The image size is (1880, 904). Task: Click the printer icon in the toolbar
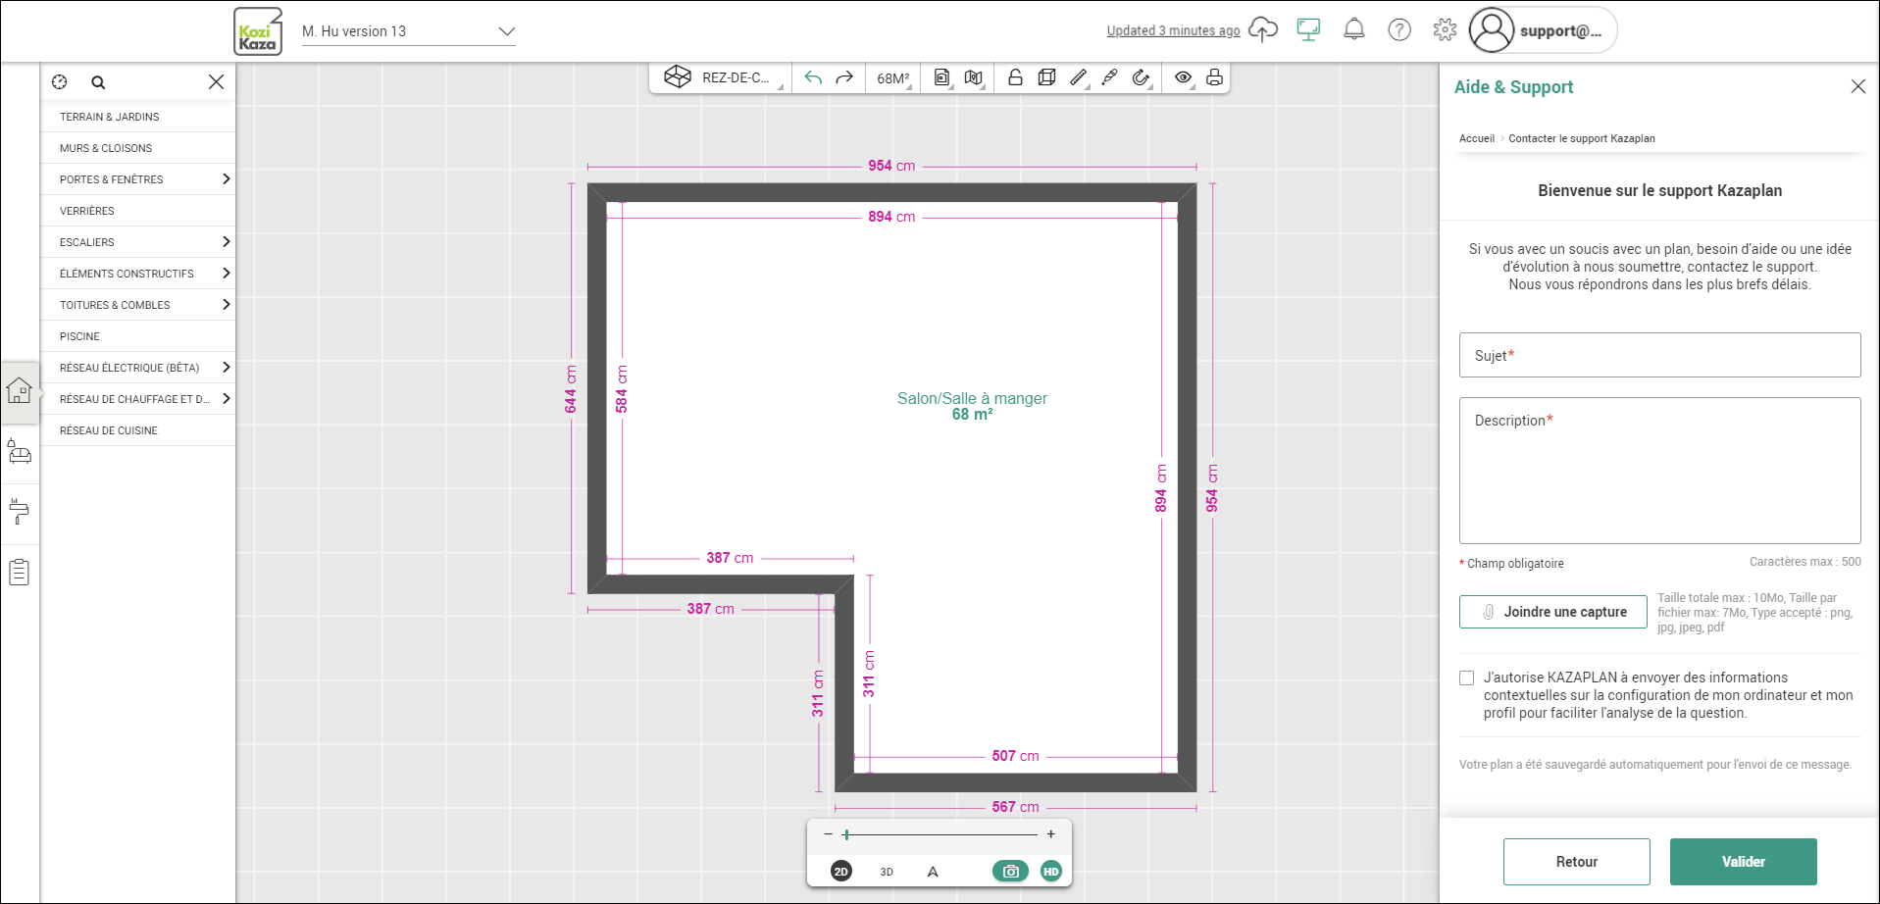(1214, 77)
